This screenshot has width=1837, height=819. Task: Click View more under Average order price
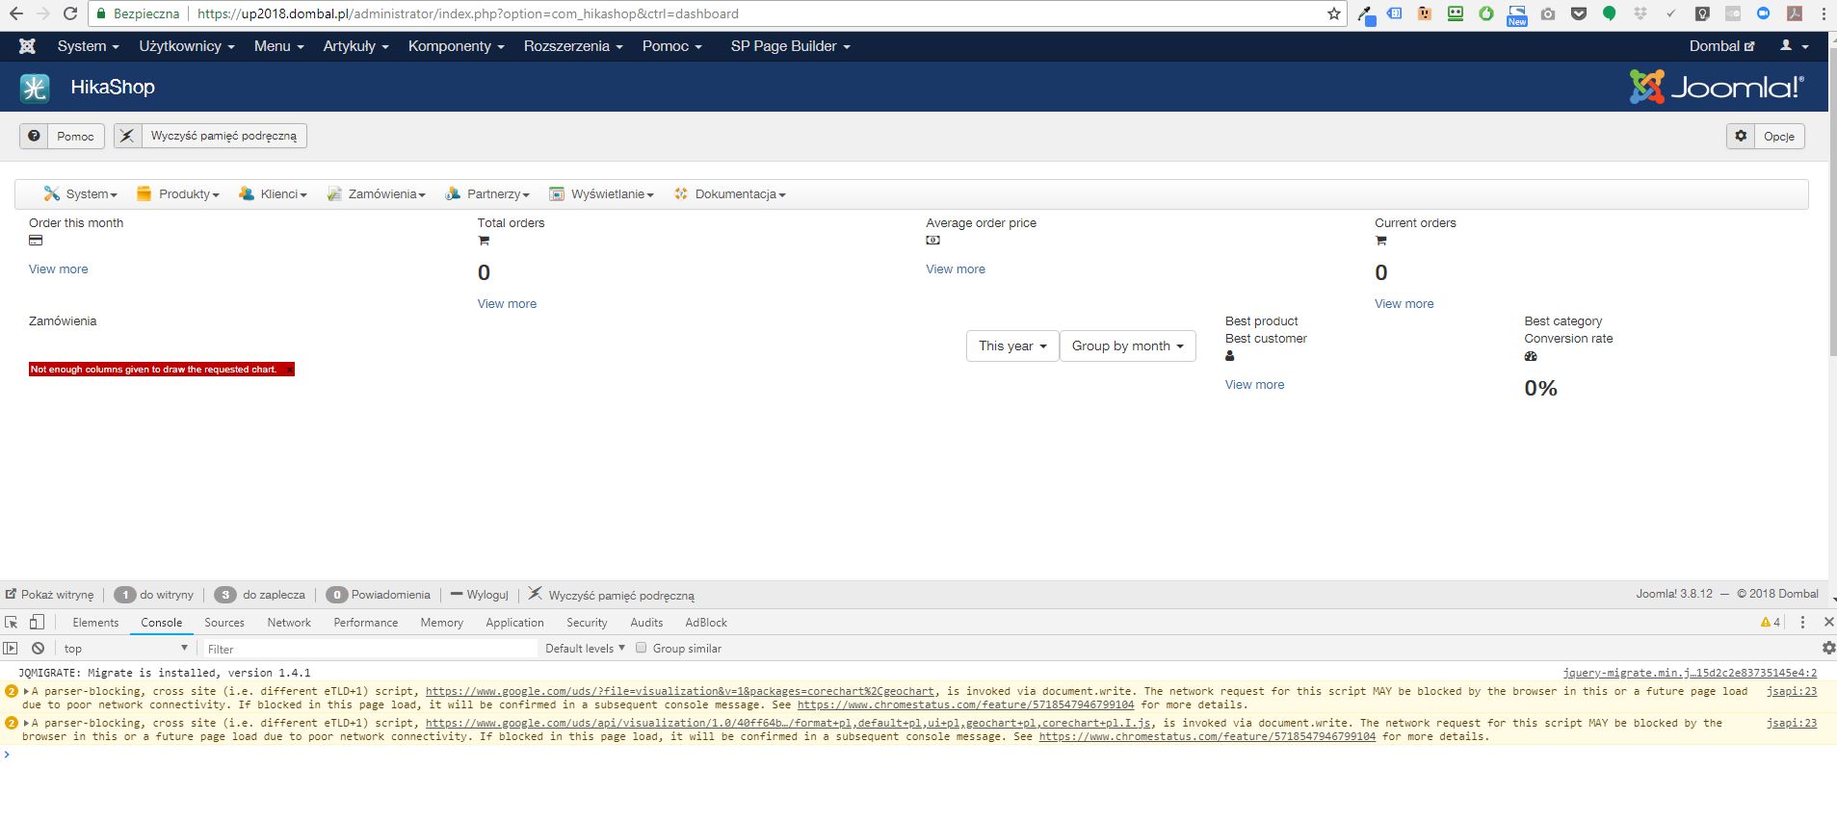tap(956, 269)
